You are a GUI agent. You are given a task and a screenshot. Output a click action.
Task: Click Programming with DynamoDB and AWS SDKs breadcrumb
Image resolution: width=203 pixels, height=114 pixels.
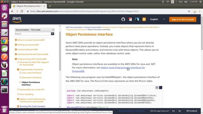pyautogui.click(x=138, y=27)
